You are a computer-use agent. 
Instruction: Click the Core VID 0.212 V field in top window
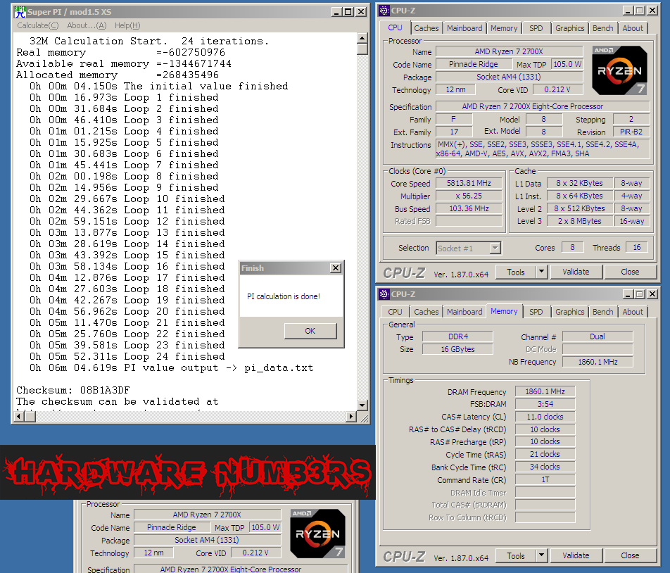pyautogui.click(x=557, y=89)
